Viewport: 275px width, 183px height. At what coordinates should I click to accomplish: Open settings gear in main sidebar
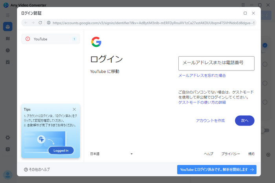[8, 137]
